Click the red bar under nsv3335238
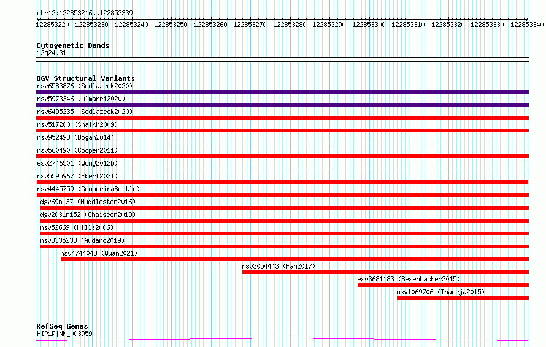This screenshot has width=546, height=347. point(285,246)
